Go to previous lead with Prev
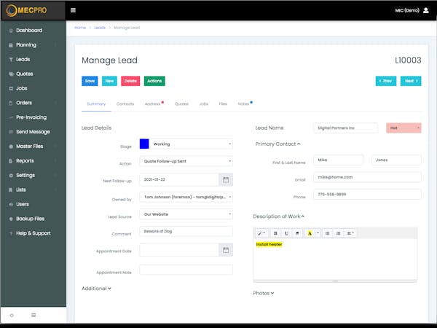 coord(386,81)
